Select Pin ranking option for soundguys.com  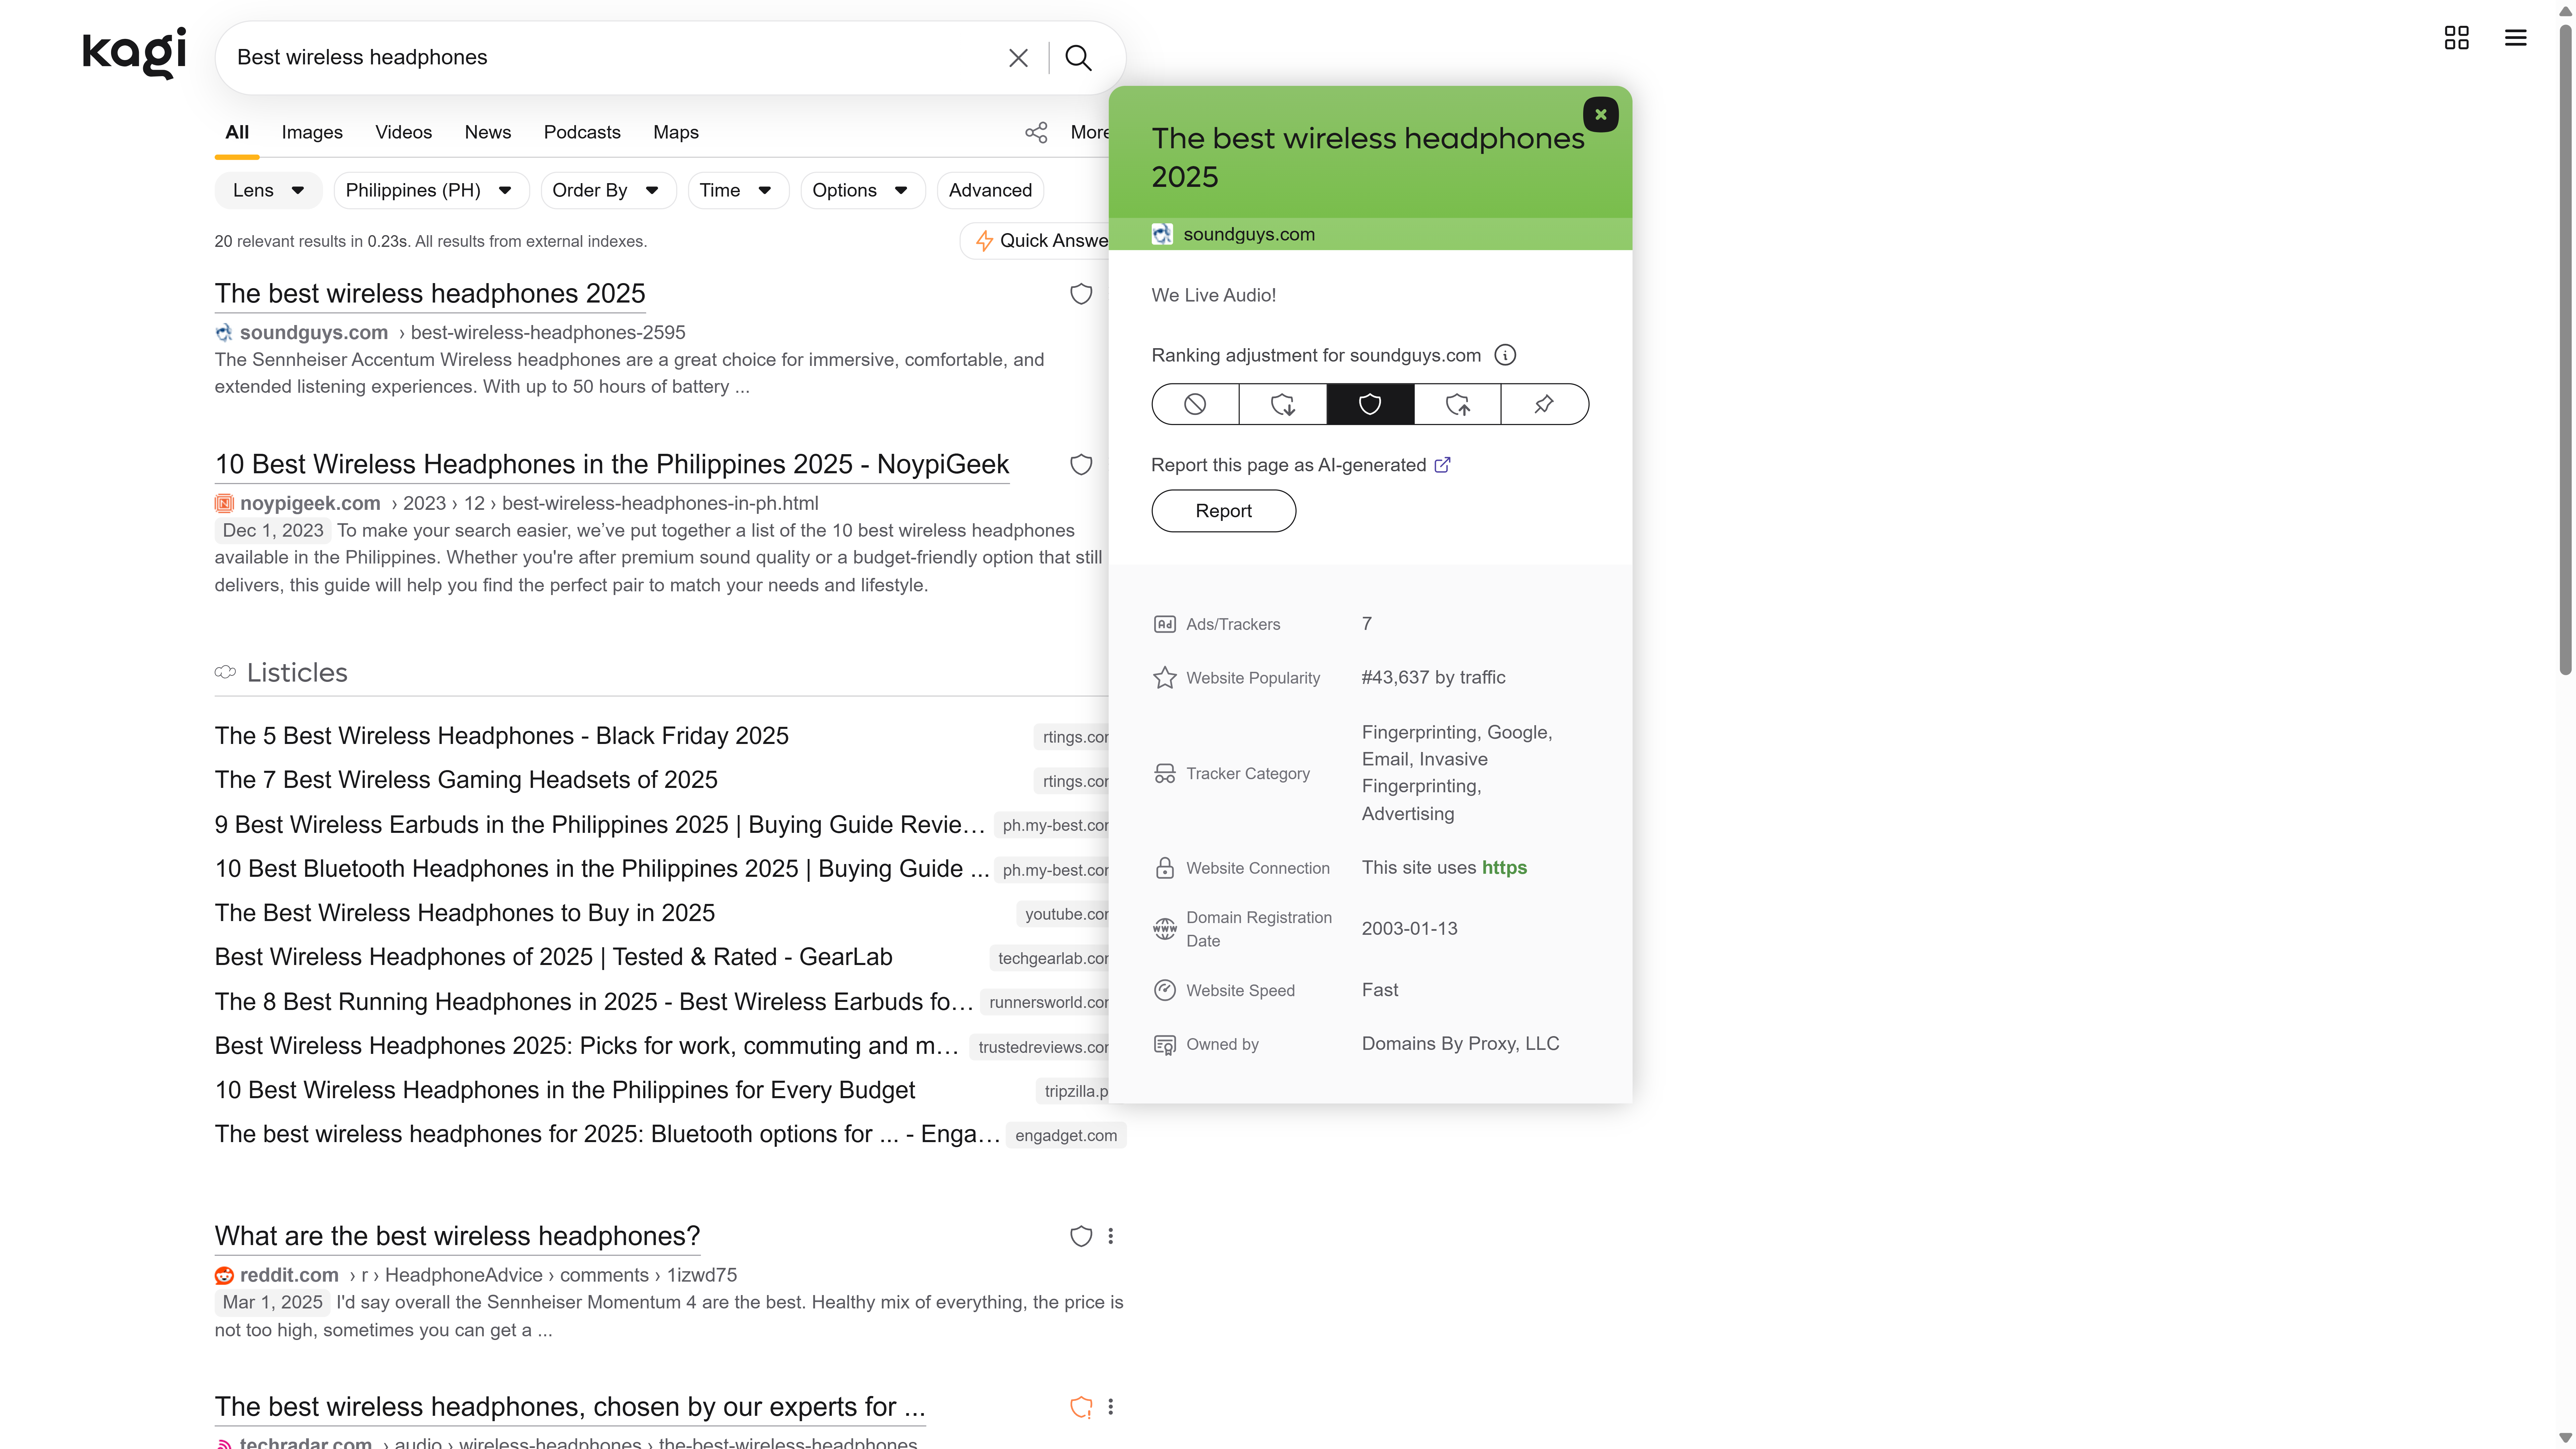click(1544, 404)
